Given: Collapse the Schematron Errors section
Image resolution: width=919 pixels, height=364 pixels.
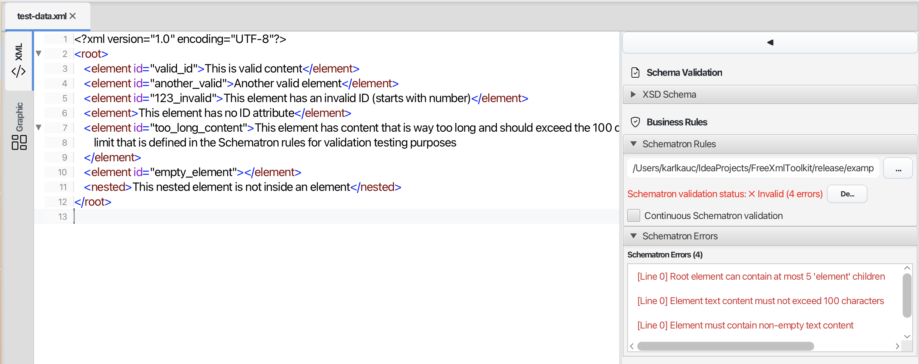Looking at the screenshot, I should click(x=634, y=236).
